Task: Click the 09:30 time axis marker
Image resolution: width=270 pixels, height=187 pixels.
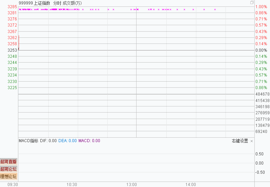Action: tap(13, 184)
